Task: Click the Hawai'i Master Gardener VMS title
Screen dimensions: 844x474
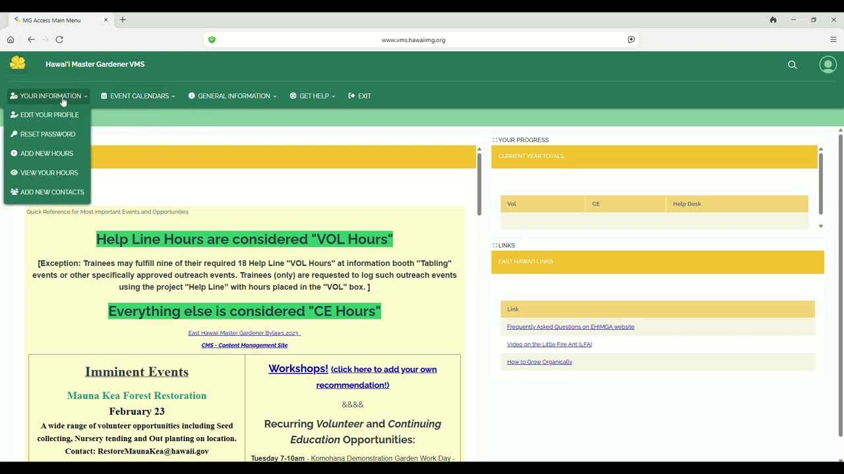Action: pyautogui.click(x=95, y=65)
